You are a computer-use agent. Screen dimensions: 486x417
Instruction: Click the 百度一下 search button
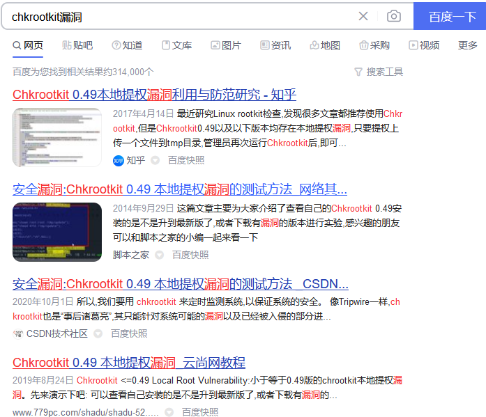(450, 17)
